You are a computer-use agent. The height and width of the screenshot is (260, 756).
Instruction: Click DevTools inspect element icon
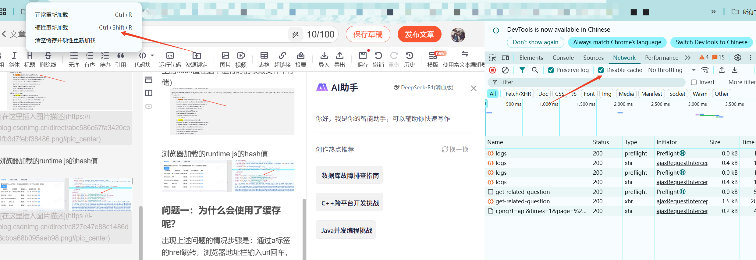pyautogui.click(x=492, y=58)
